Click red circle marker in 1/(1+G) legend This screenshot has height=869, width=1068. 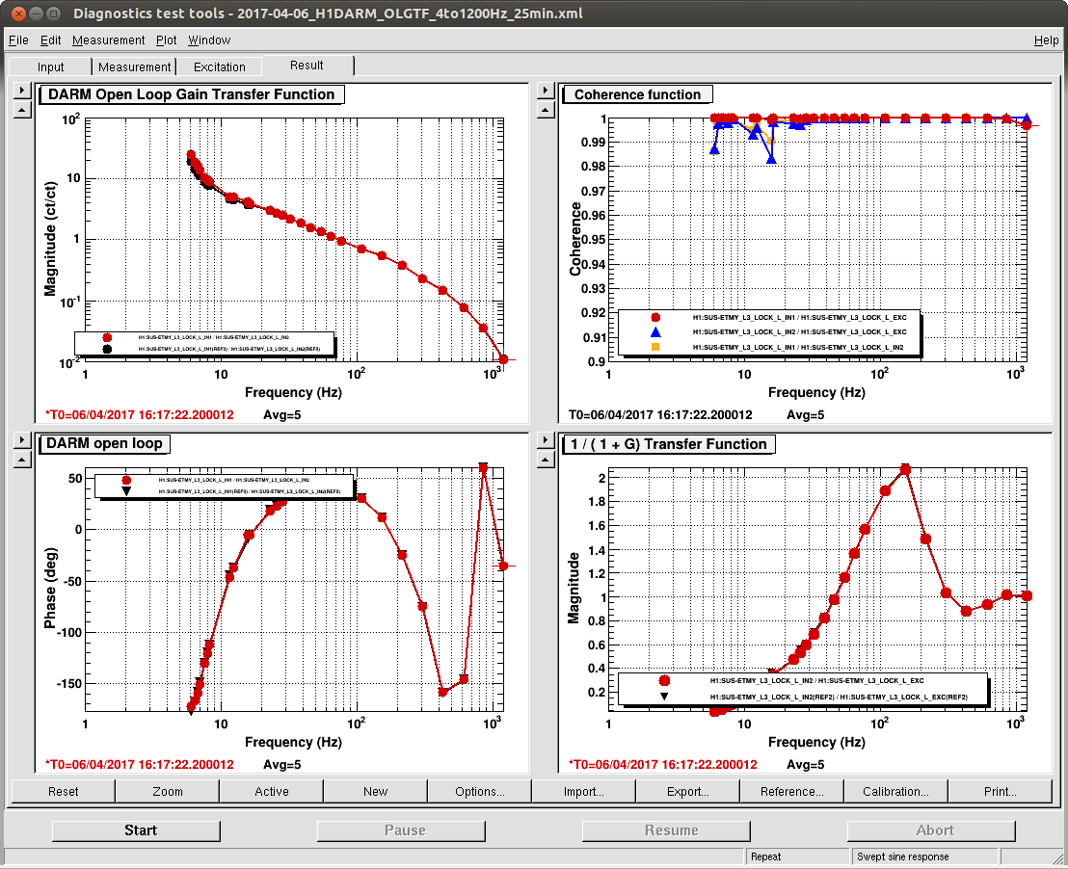(664, 680)
